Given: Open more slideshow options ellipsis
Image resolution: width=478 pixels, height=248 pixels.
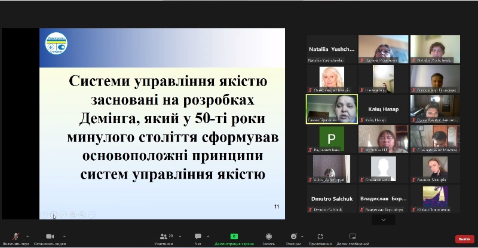Looking at the screenshot, I should (x=91, y=215).
